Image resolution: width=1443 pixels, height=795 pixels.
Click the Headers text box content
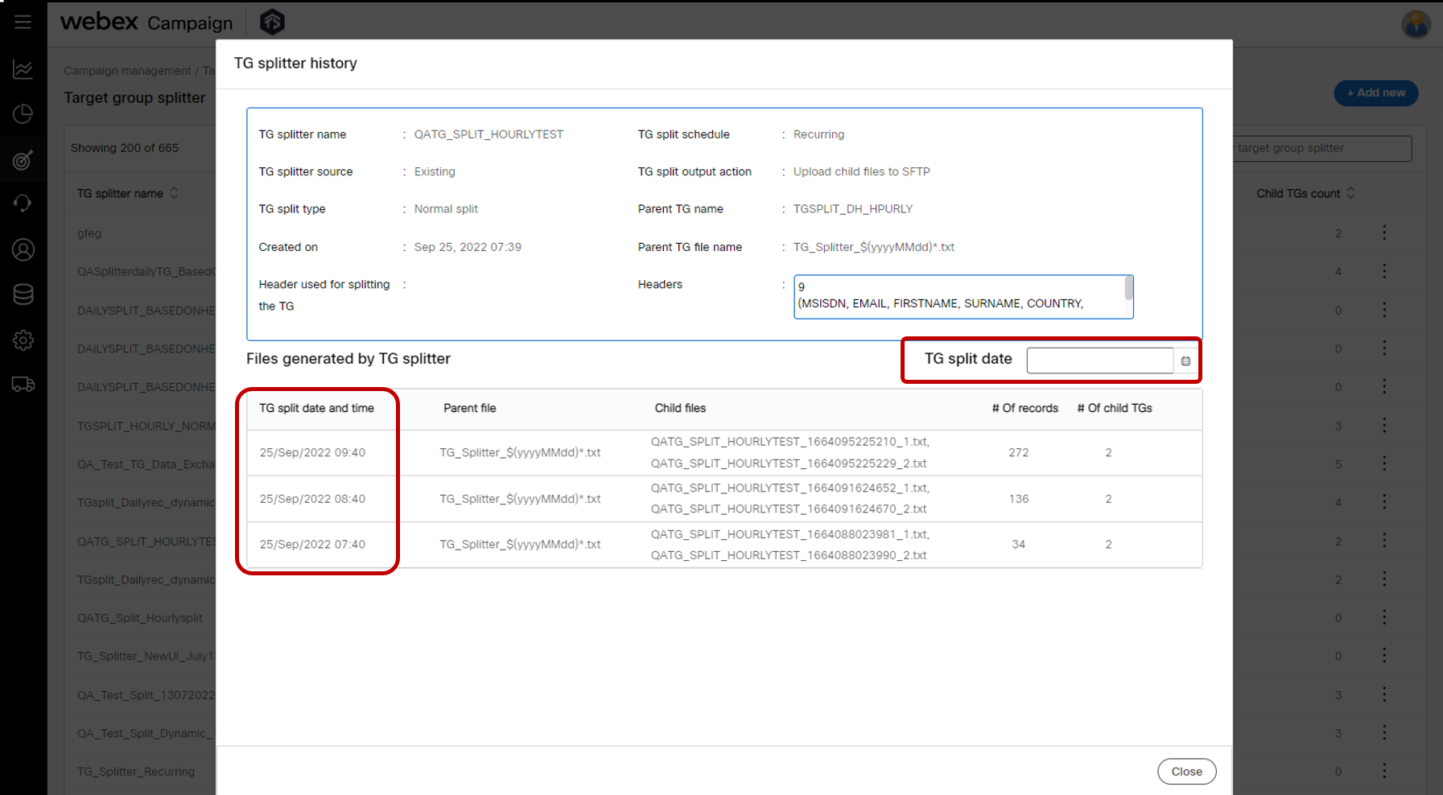click(x=963, y=297)
